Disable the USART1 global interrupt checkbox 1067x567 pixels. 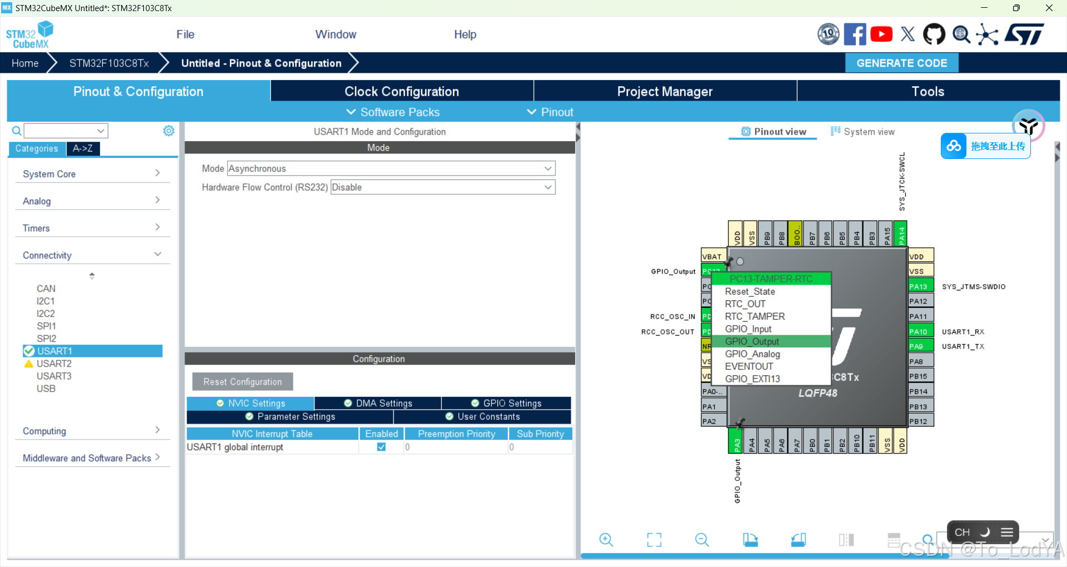(381, 447)
